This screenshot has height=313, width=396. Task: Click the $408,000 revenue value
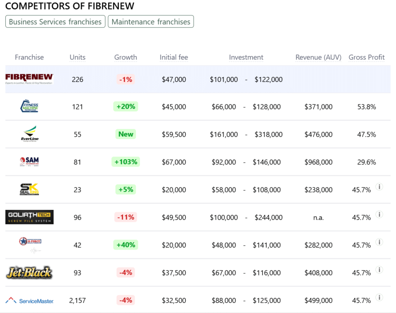click(318, 273)
